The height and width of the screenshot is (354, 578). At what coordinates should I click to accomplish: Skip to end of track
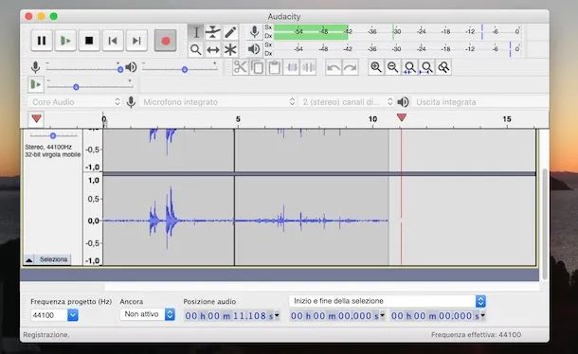click(136, 41)
